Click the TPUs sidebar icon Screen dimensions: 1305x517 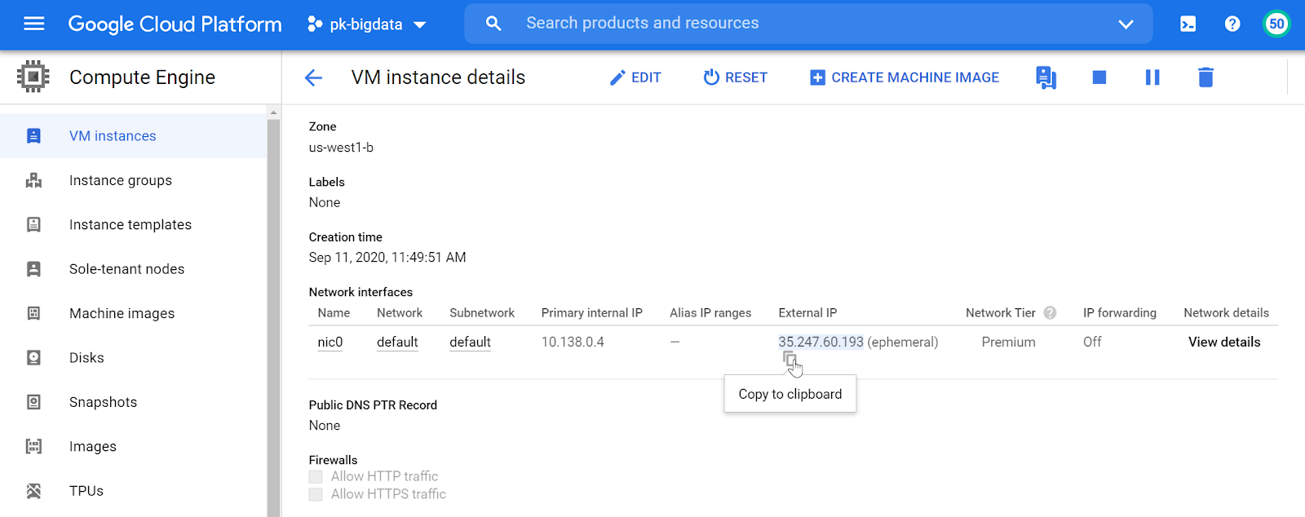click(x=33, y=491)
